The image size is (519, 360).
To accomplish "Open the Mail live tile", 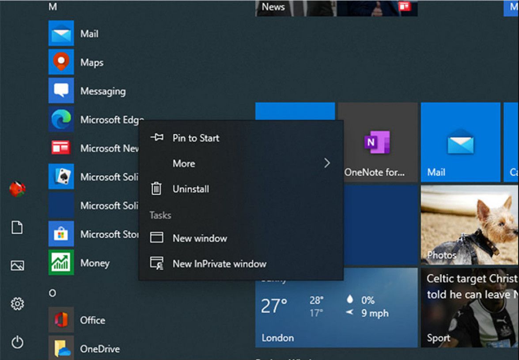I will tap(460, 142).
